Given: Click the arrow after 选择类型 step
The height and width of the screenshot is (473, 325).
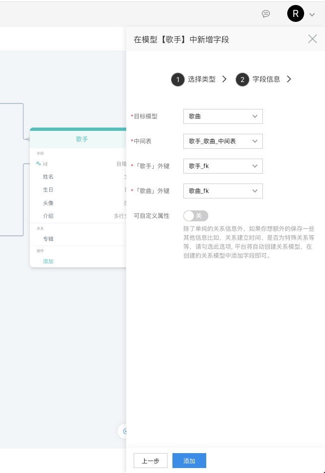Looking at the screenshot, I should (x=224, y=79).
